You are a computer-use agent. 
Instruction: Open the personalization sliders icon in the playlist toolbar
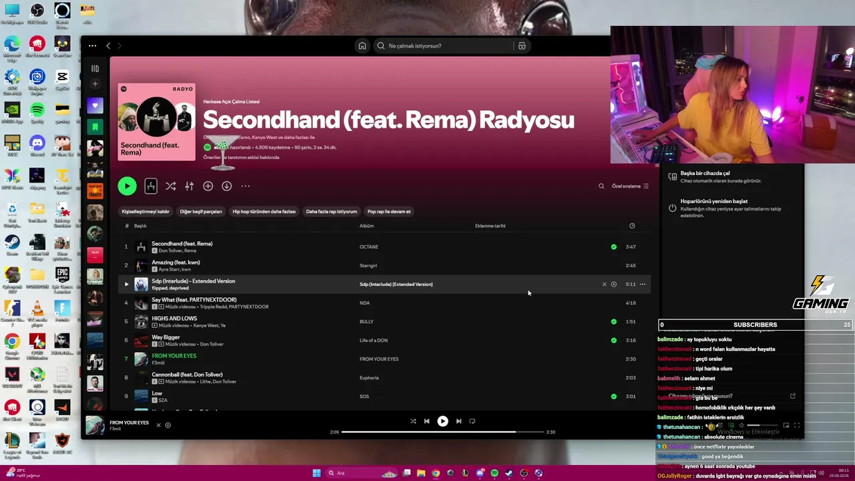189,186
